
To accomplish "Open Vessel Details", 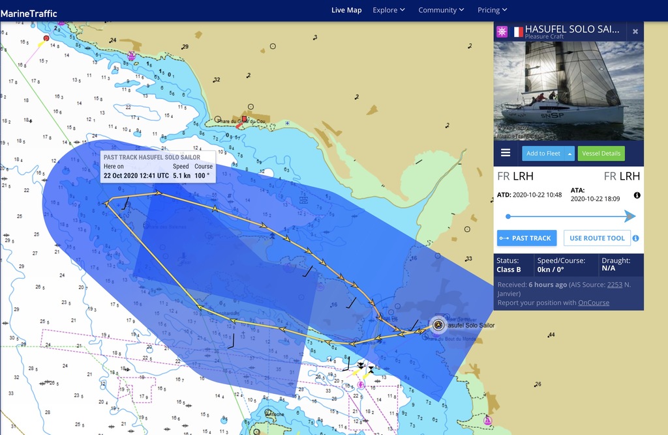I will click(601, 154).
